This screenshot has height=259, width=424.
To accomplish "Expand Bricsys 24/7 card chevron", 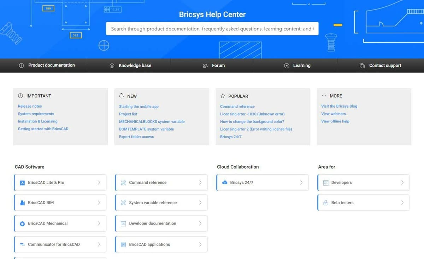I will [x=301, y=183].
